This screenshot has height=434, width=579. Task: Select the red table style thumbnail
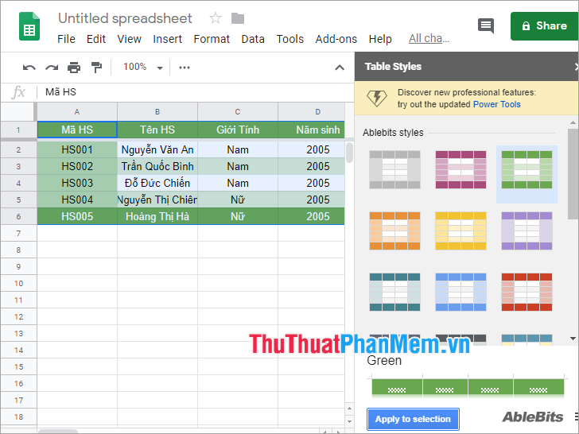(x=527, y=293)
